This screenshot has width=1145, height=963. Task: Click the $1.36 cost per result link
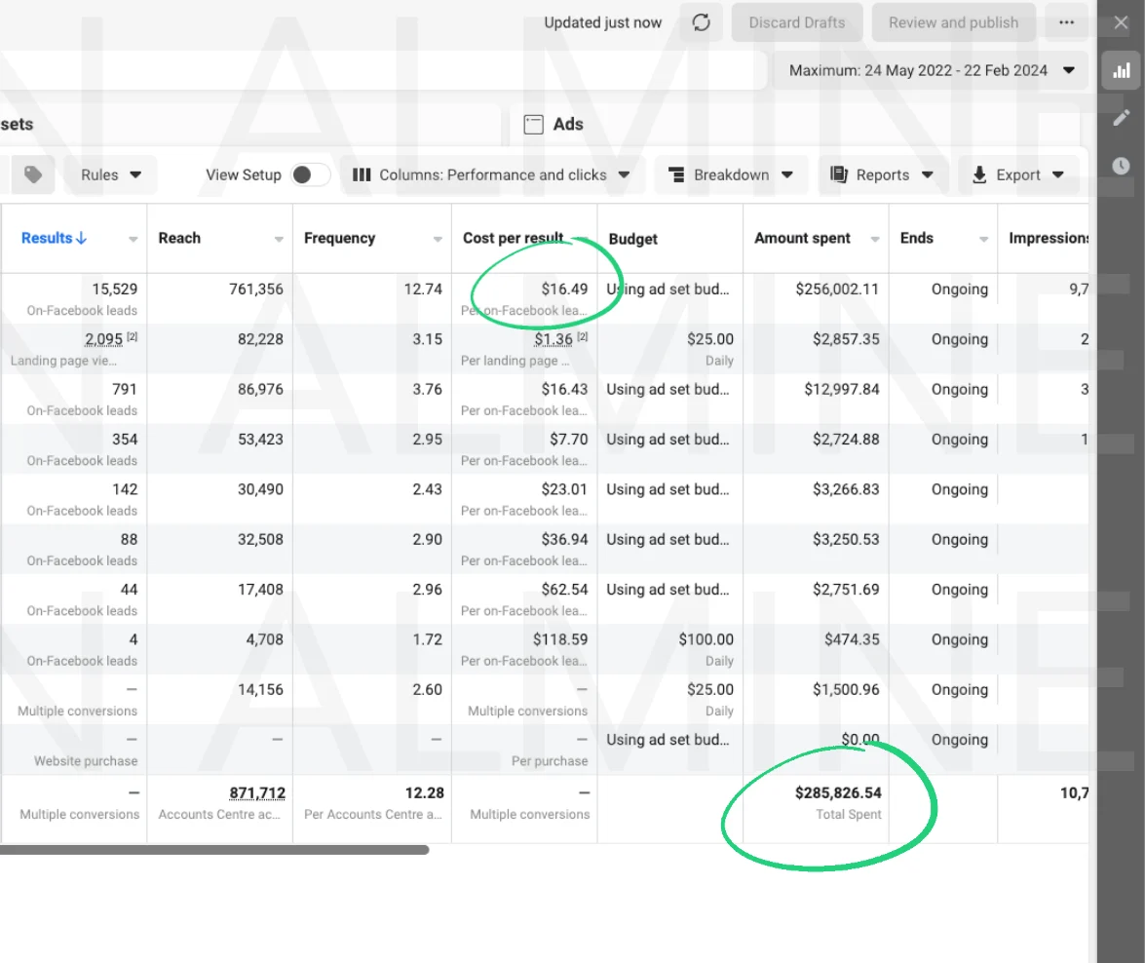[x=553, y=340]
